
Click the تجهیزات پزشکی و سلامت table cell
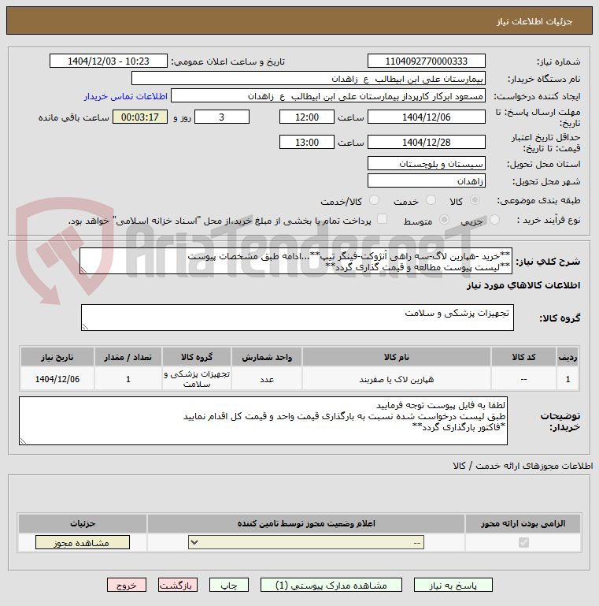pos(197,379)
